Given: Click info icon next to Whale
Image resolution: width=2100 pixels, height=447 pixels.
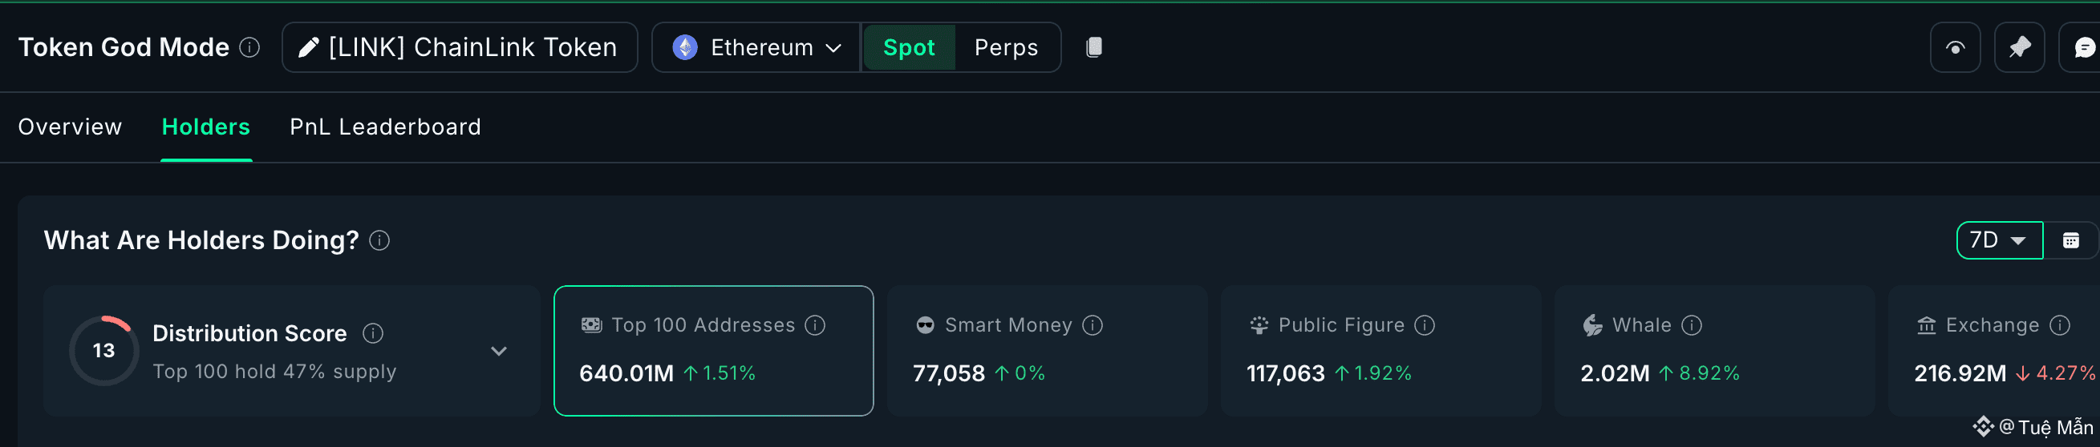Looking at the screenshot, I should pos(1692,326).
